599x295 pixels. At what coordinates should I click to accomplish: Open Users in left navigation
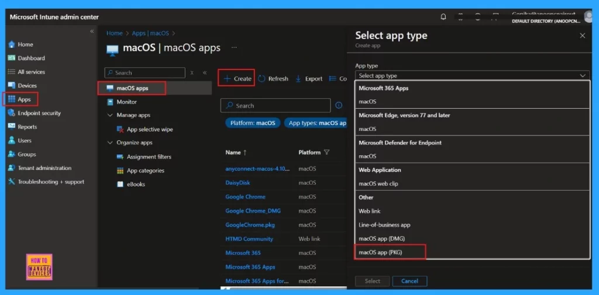click(x=20, y=140)
